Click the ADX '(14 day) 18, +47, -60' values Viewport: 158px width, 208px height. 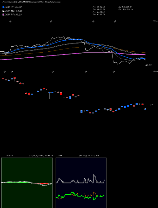(x=89, y=156)
